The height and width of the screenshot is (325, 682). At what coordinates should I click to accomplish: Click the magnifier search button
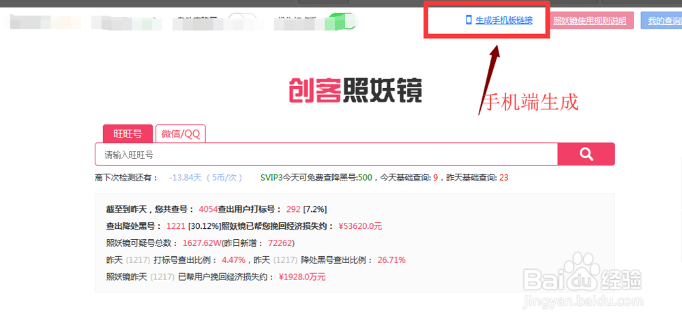coord(587,154)
